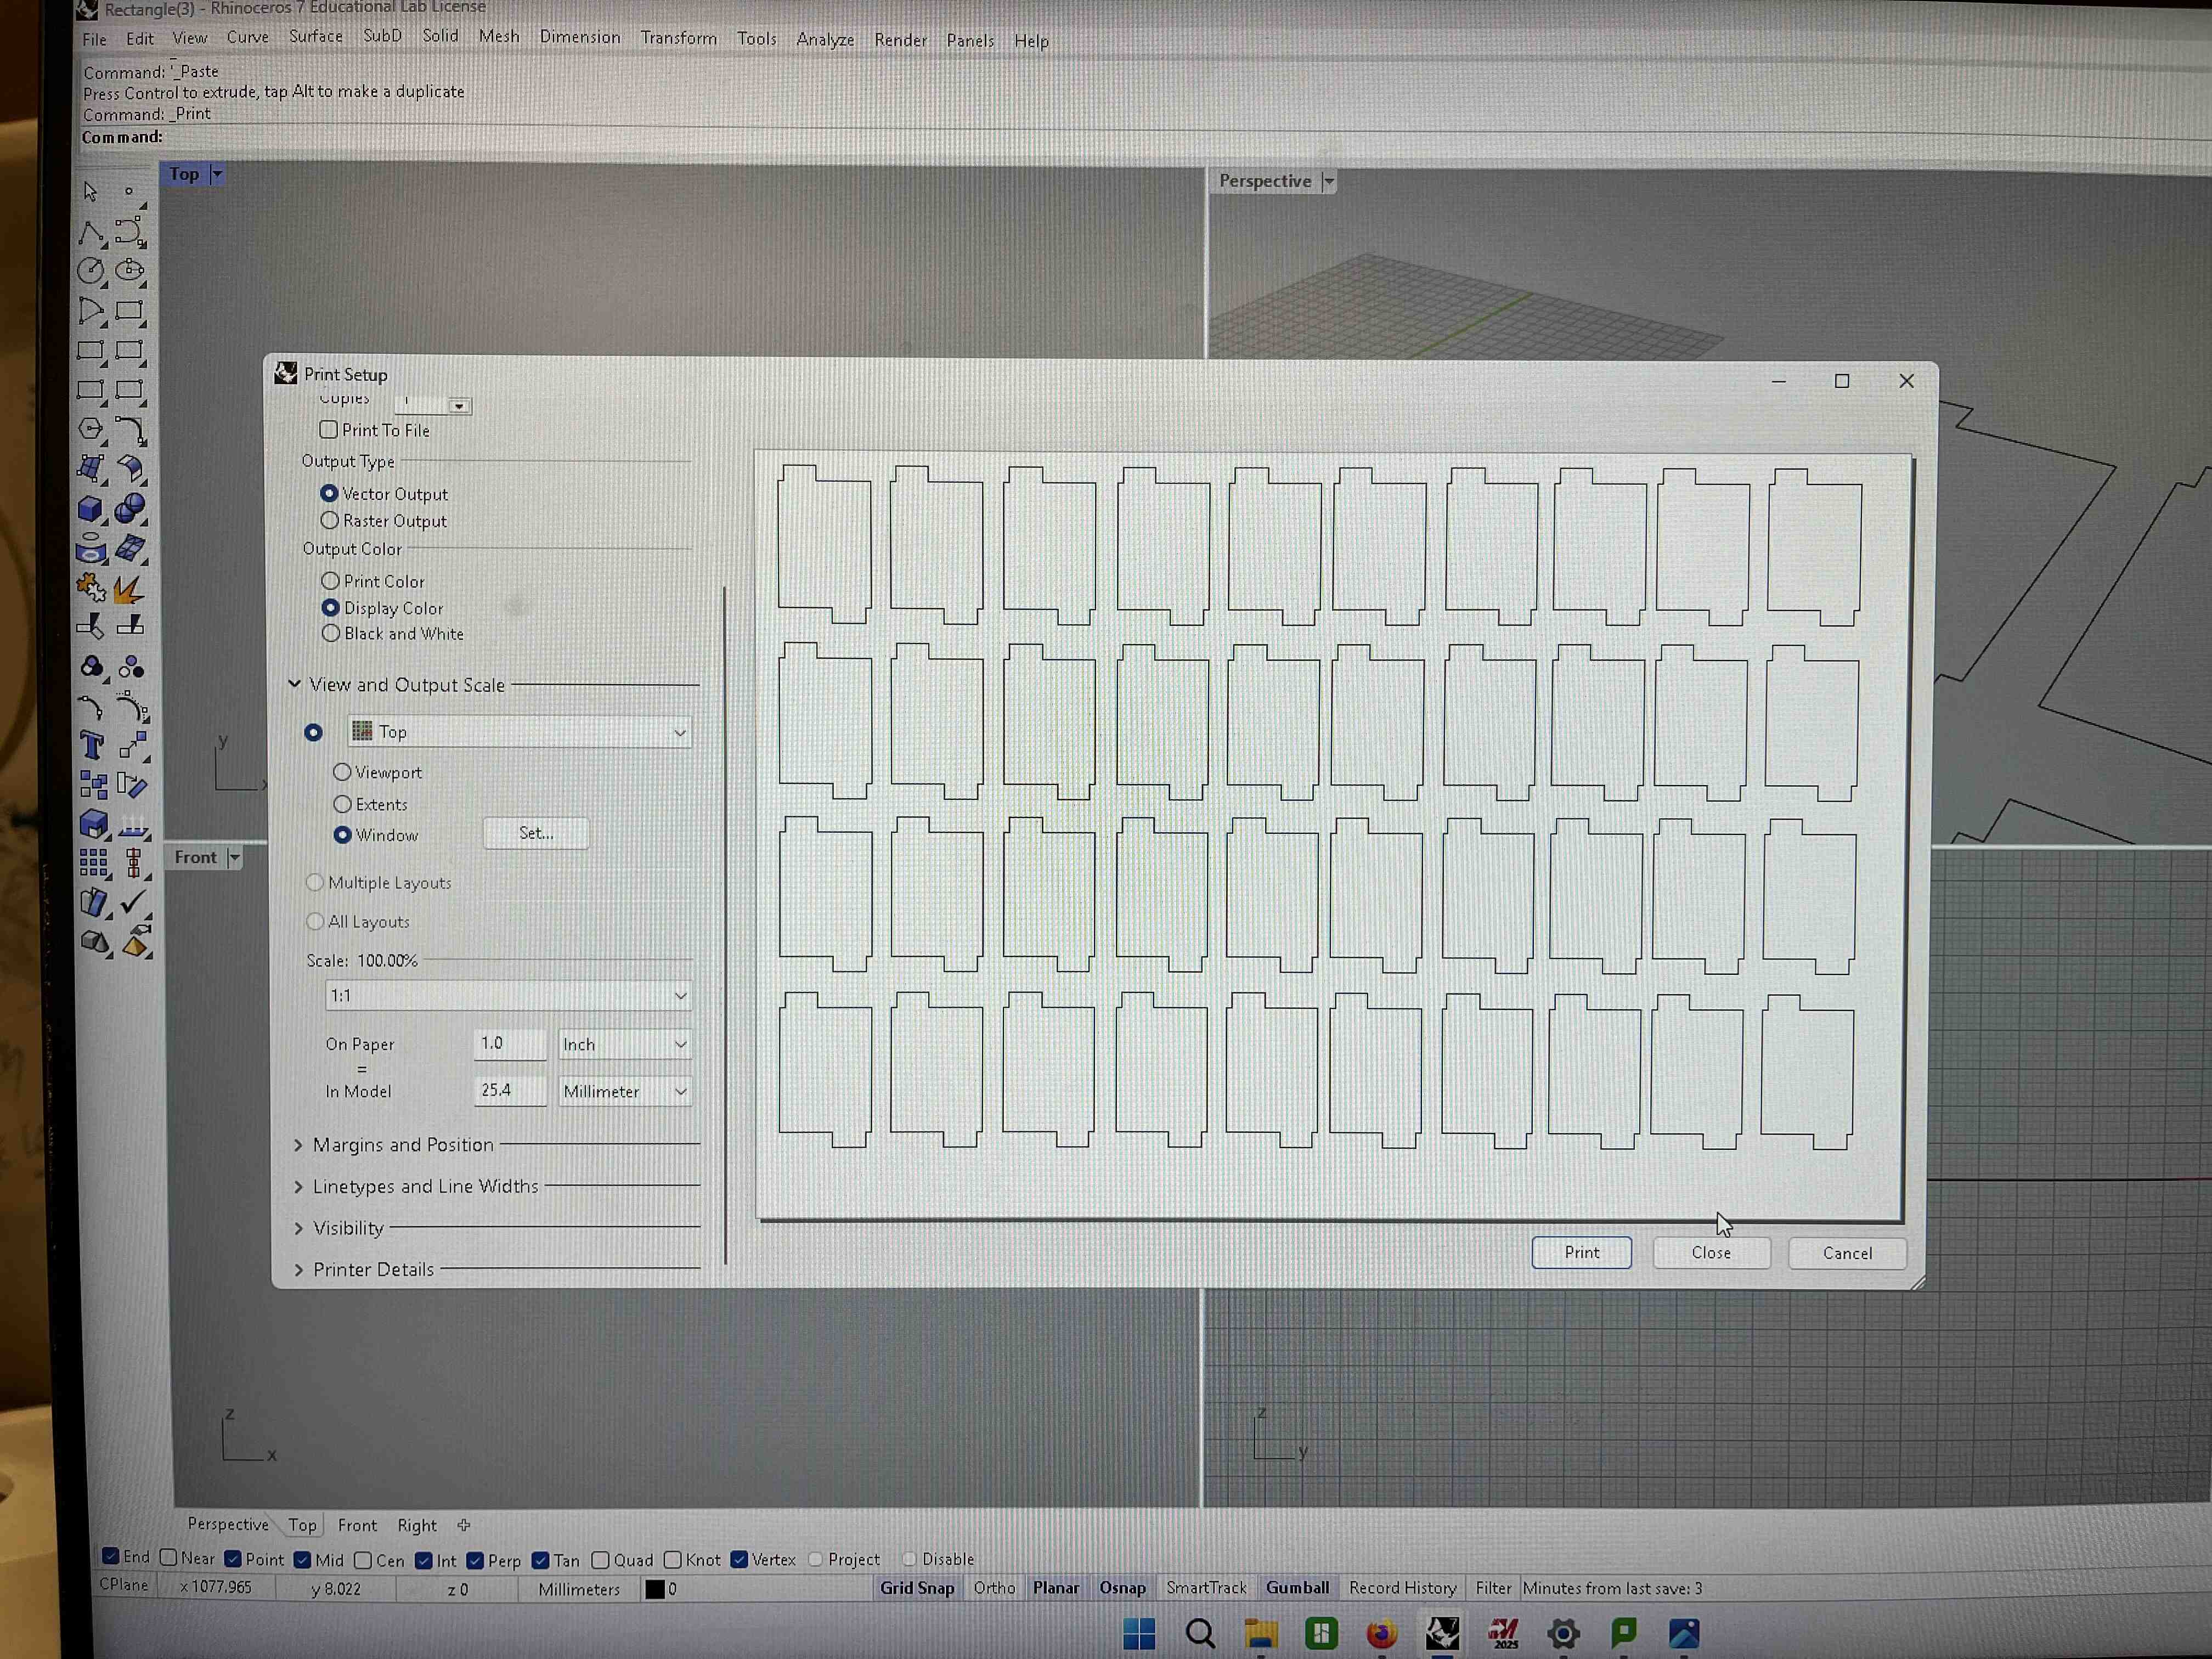
Task: Toggle the Near osnap checkbox
Action: [x=169, y=1557]
